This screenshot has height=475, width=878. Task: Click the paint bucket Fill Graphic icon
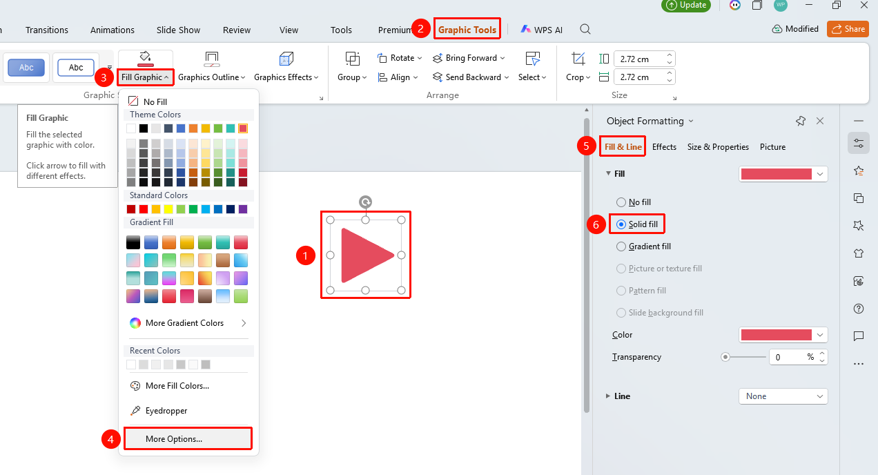145,57
